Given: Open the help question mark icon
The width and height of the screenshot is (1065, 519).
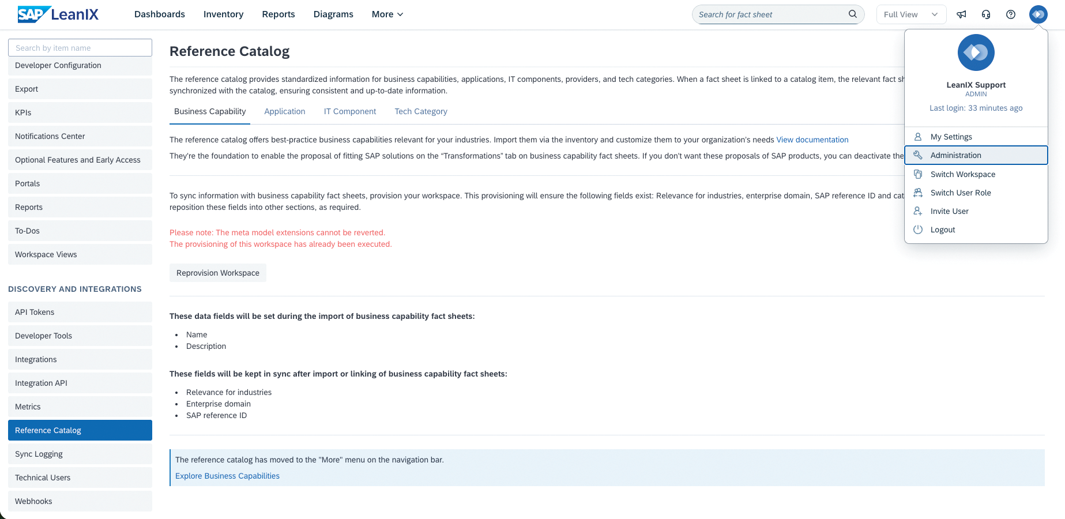Looking at the screenshot, I should click(x=1011, y=14).
